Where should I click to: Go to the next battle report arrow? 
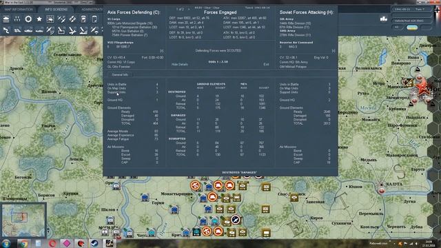click(189, 9)
